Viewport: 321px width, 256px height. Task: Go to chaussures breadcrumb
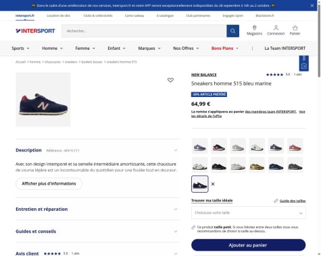tap(53, 62)
